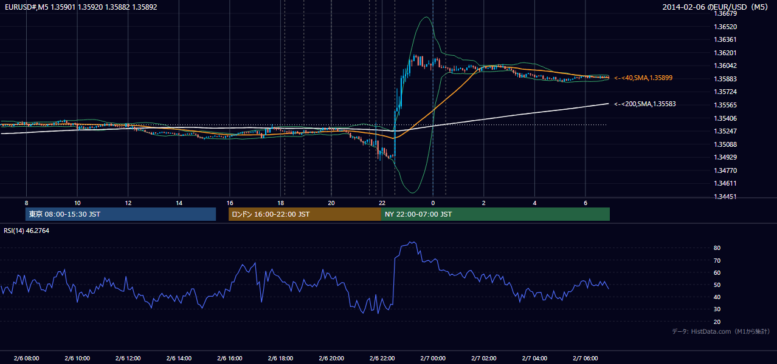The image size is (777, 364).
Task: Click the 2/6 12:00 bottom time label
Action: [128, 358]
